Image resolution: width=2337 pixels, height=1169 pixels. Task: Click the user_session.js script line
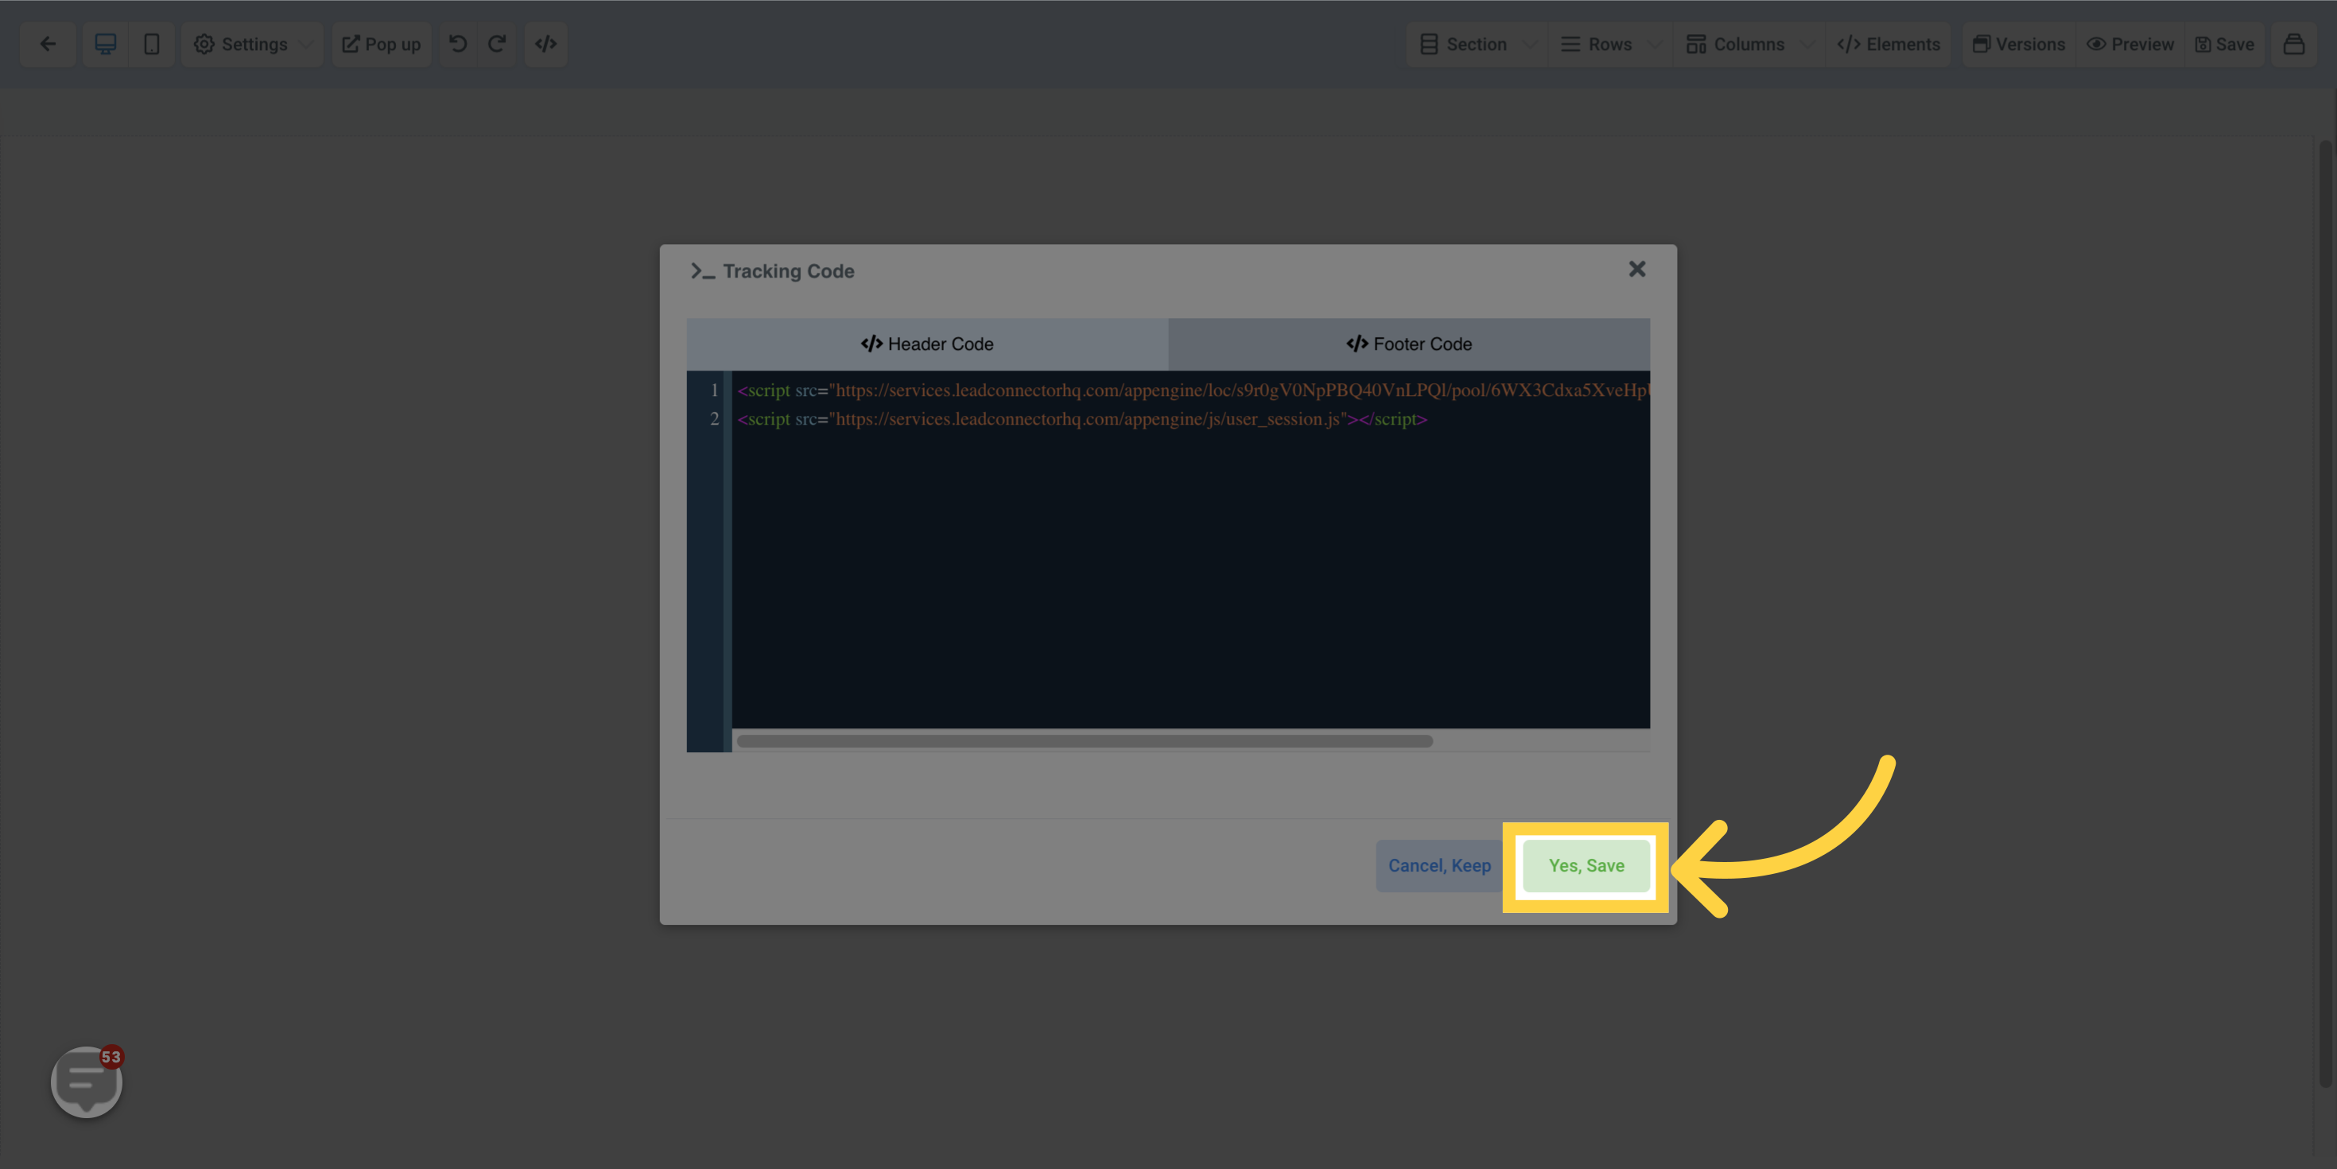1082,419
